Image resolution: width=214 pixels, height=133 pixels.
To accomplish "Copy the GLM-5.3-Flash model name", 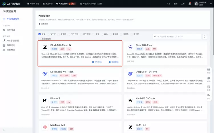I will [70, 45].
